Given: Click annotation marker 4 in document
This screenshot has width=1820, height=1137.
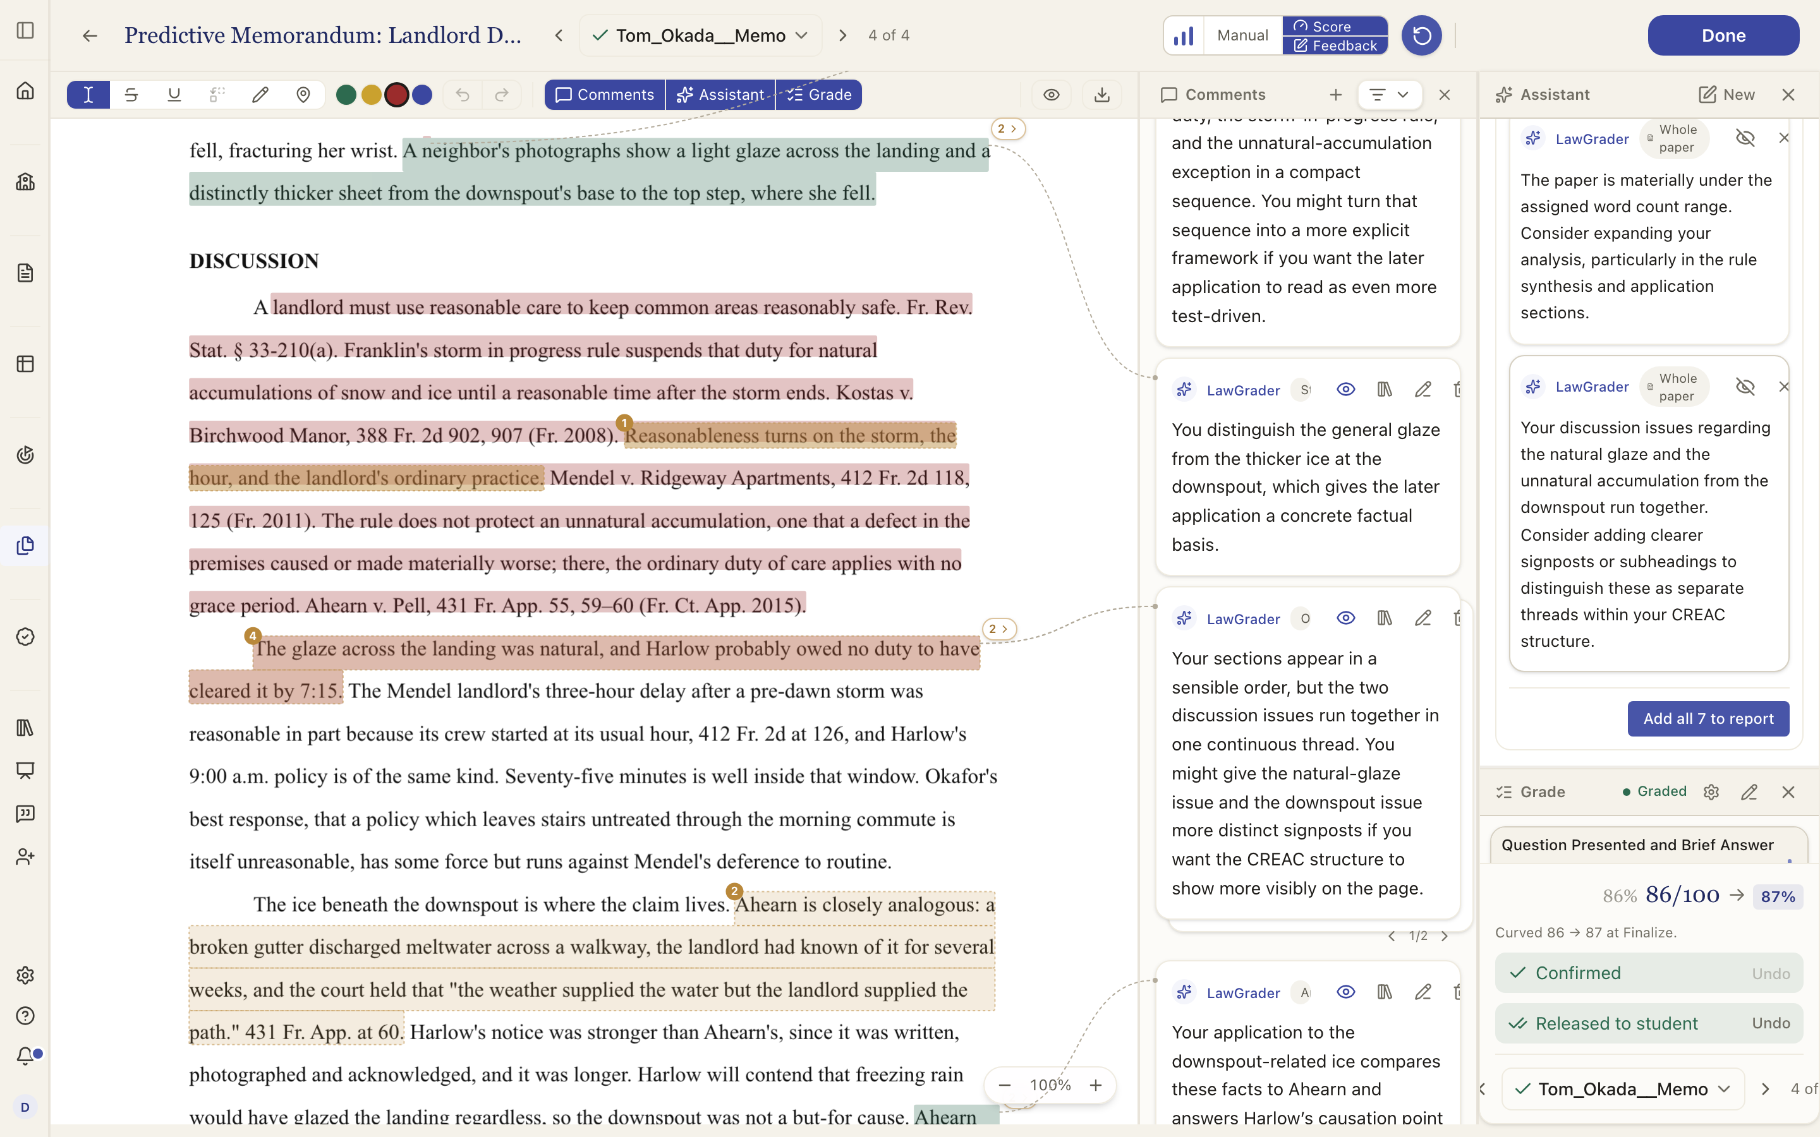Looking at the screenshot, I should click(253, 635).
